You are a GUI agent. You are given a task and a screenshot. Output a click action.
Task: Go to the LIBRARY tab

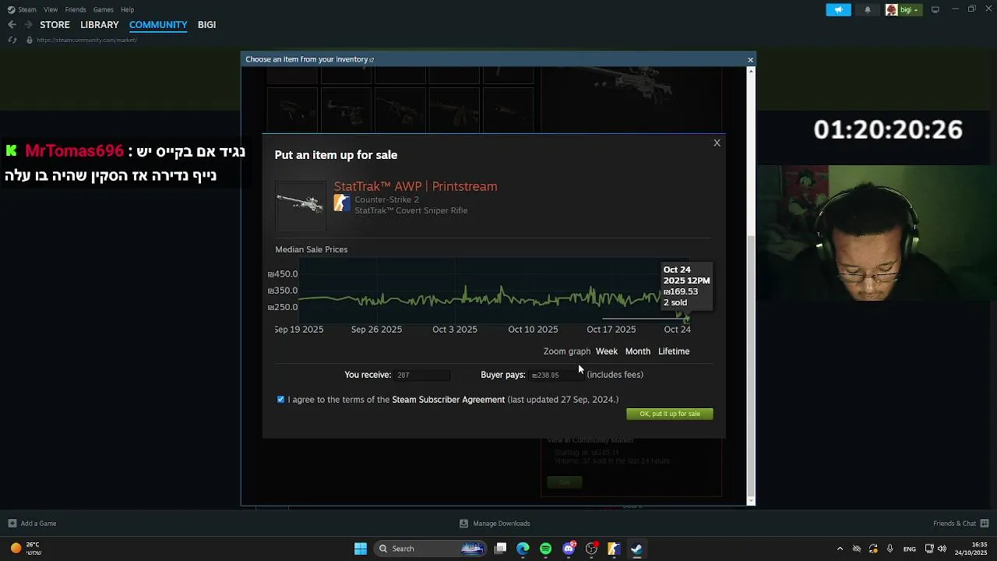pos(100,25)
